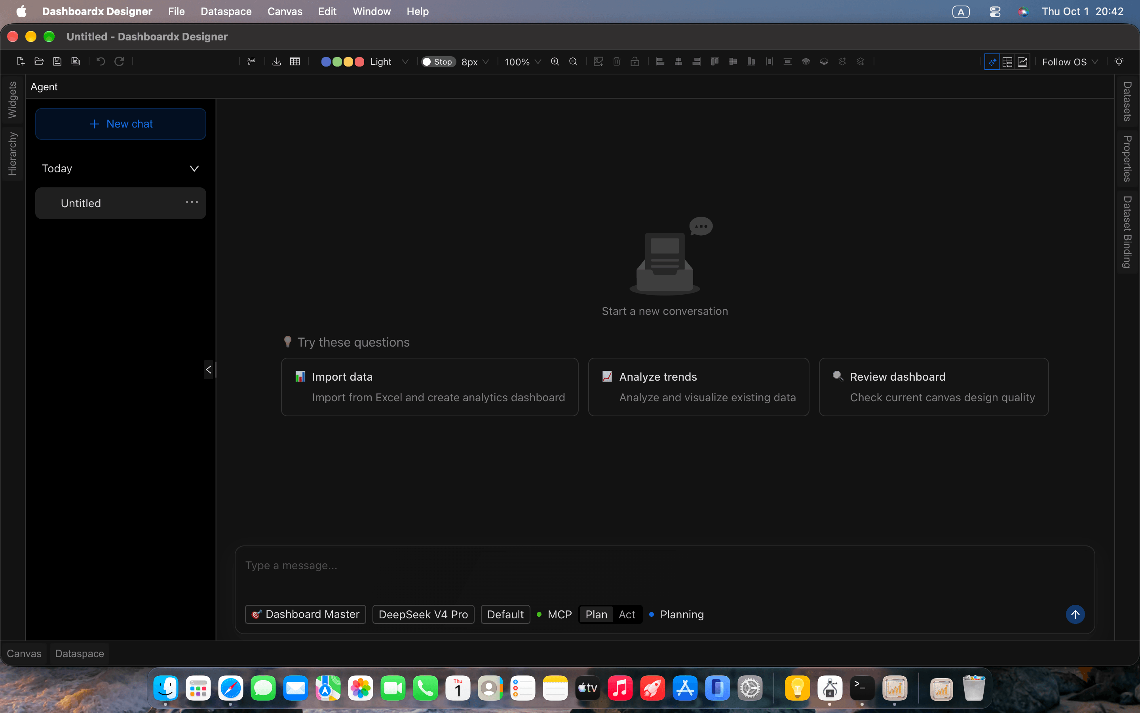
Task: Choose the Import data suggestion card
Action: pos(429,387)
